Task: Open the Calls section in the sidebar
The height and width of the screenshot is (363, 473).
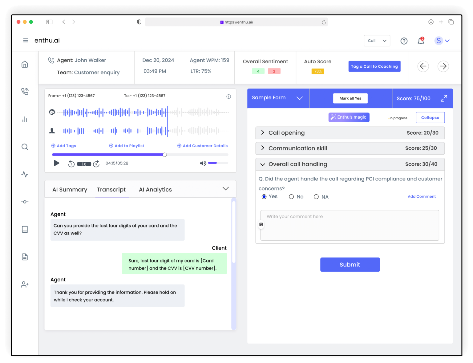Action: (25, 91)
